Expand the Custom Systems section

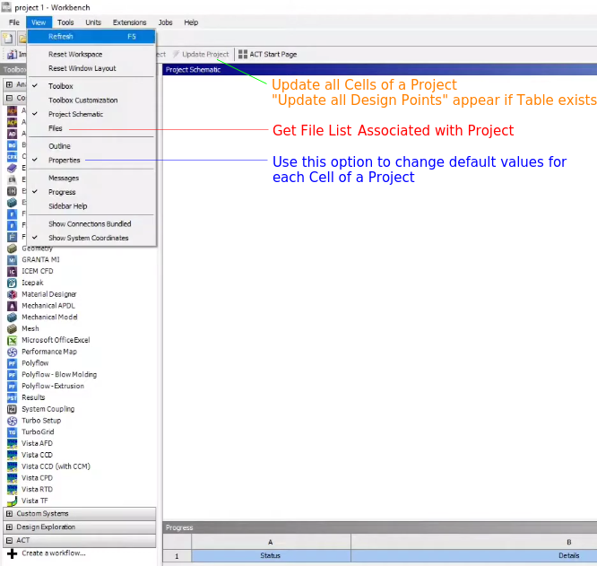(10, 514)
